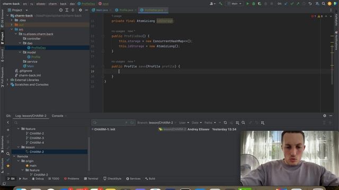Open the Log: lesson/CHARM-2 tab
Image resolution: width=339 pixels, height=190 pixels.
coord(31,116)
